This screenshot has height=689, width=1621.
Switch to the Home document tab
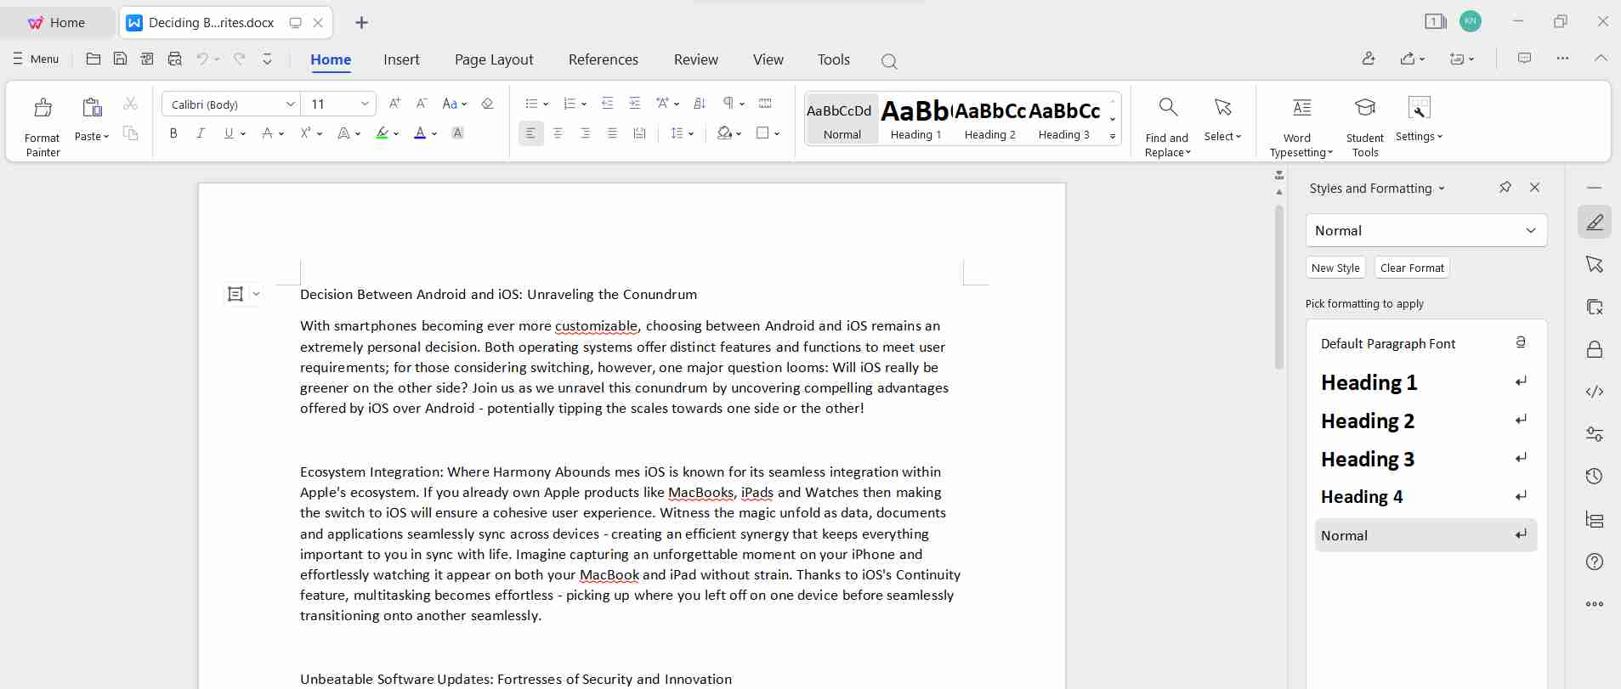58,23
